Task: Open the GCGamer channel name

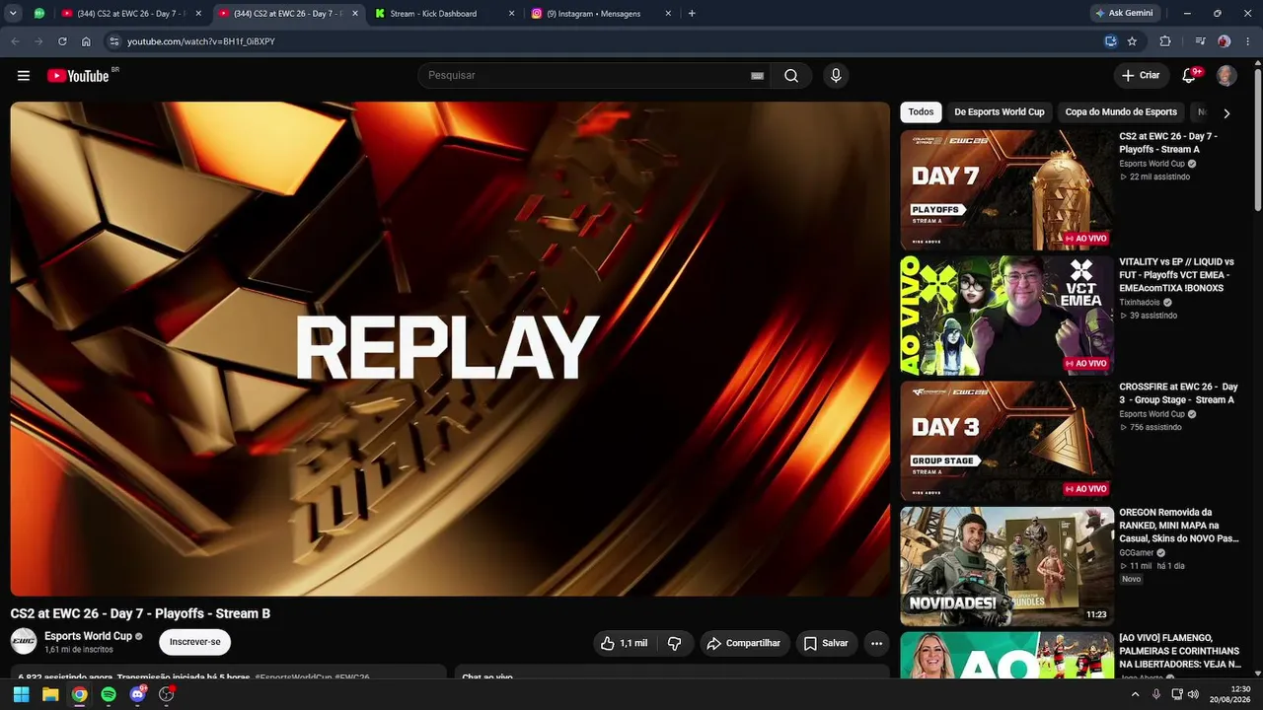Action: (1137, 553)
